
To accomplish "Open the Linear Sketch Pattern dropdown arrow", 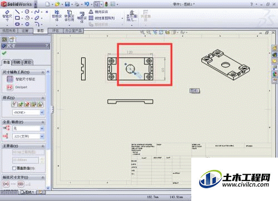I will 122,18.
